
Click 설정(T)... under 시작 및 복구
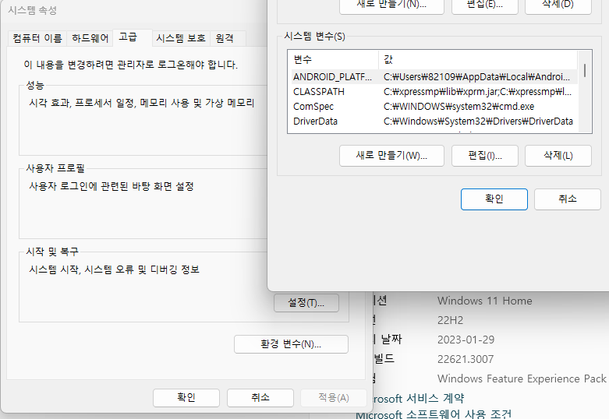[x=306, y=302]
